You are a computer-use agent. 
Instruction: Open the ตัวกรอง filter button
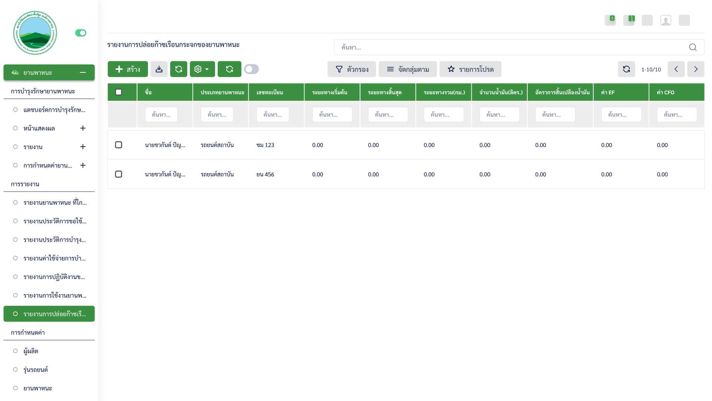coord(352,69)
